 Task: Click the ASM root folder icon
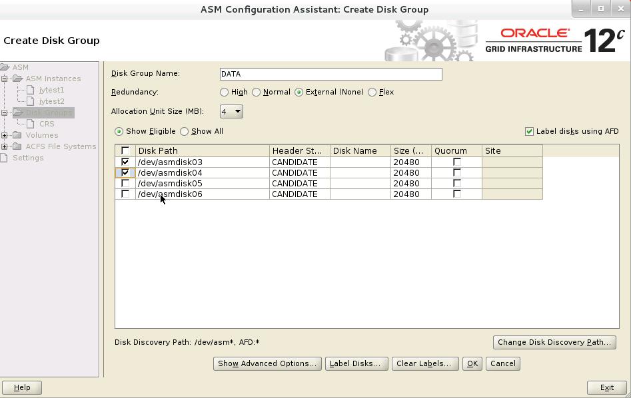(5, 67)
